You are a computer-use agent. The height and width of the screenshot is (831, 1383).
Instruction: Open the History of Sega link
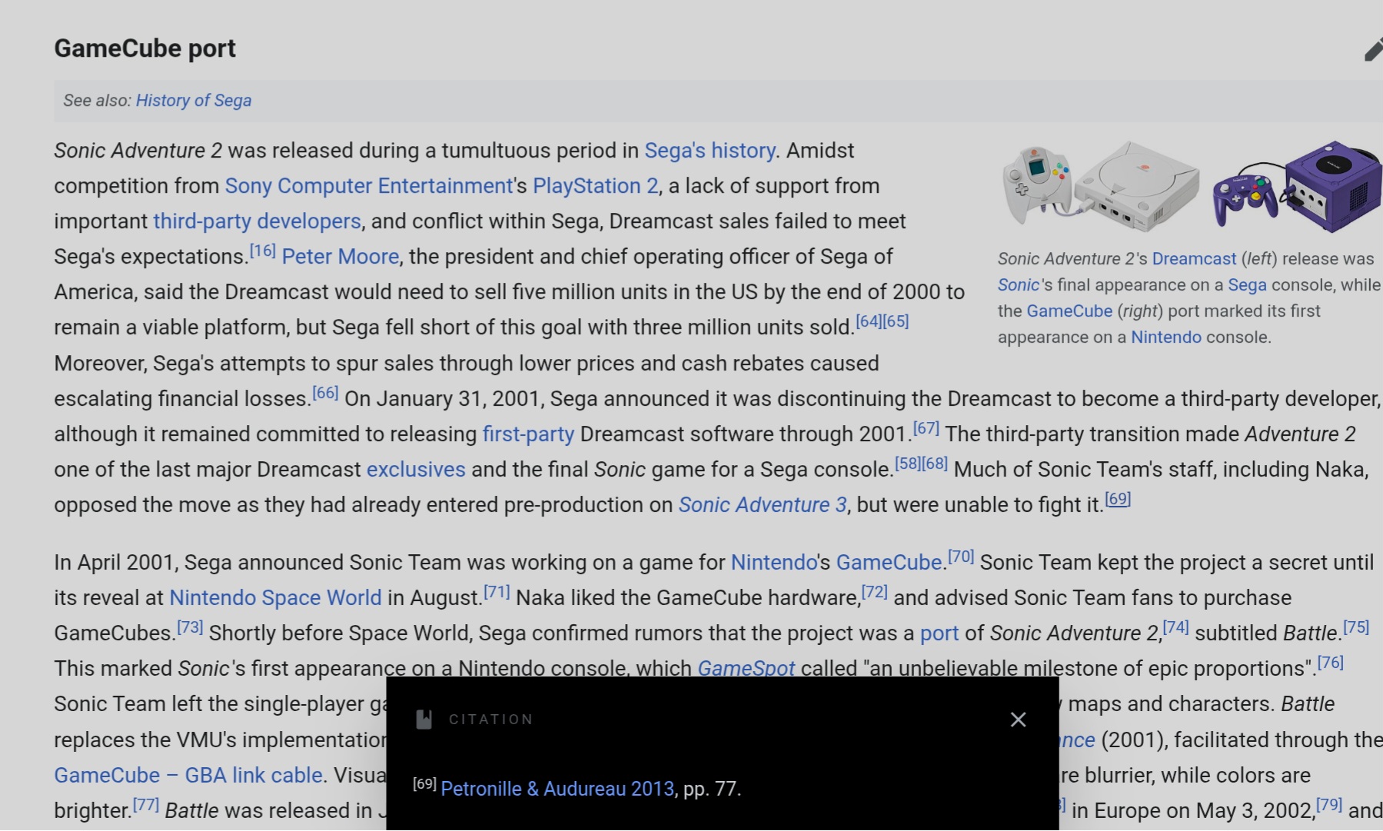(194, 101)
